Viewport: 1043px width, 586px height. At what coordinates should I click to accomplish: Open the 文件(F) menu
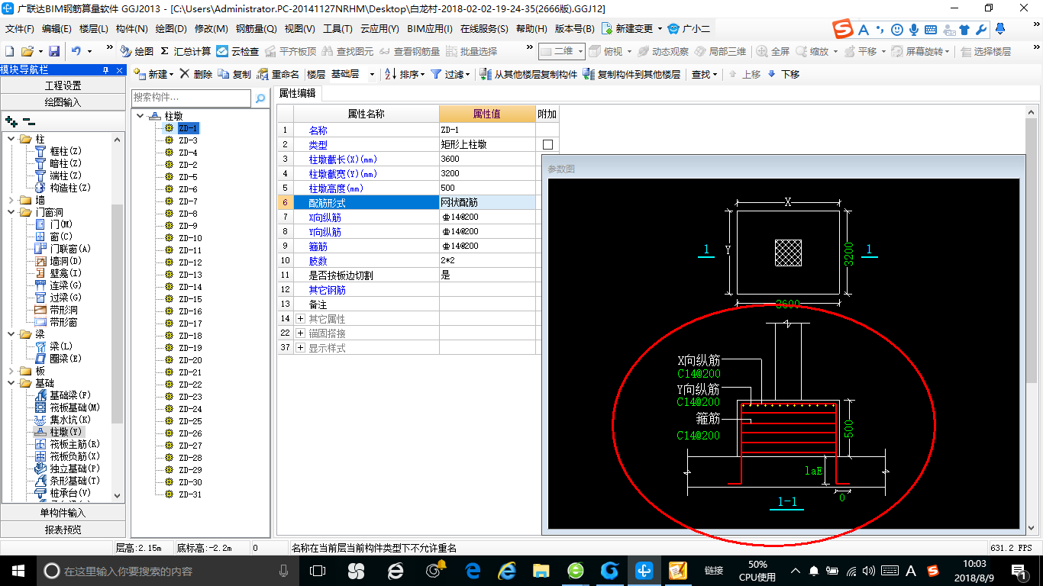point(20,29)
